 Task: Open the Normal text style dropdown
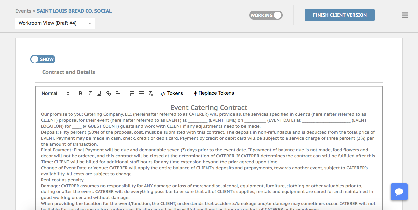(55, 93)
